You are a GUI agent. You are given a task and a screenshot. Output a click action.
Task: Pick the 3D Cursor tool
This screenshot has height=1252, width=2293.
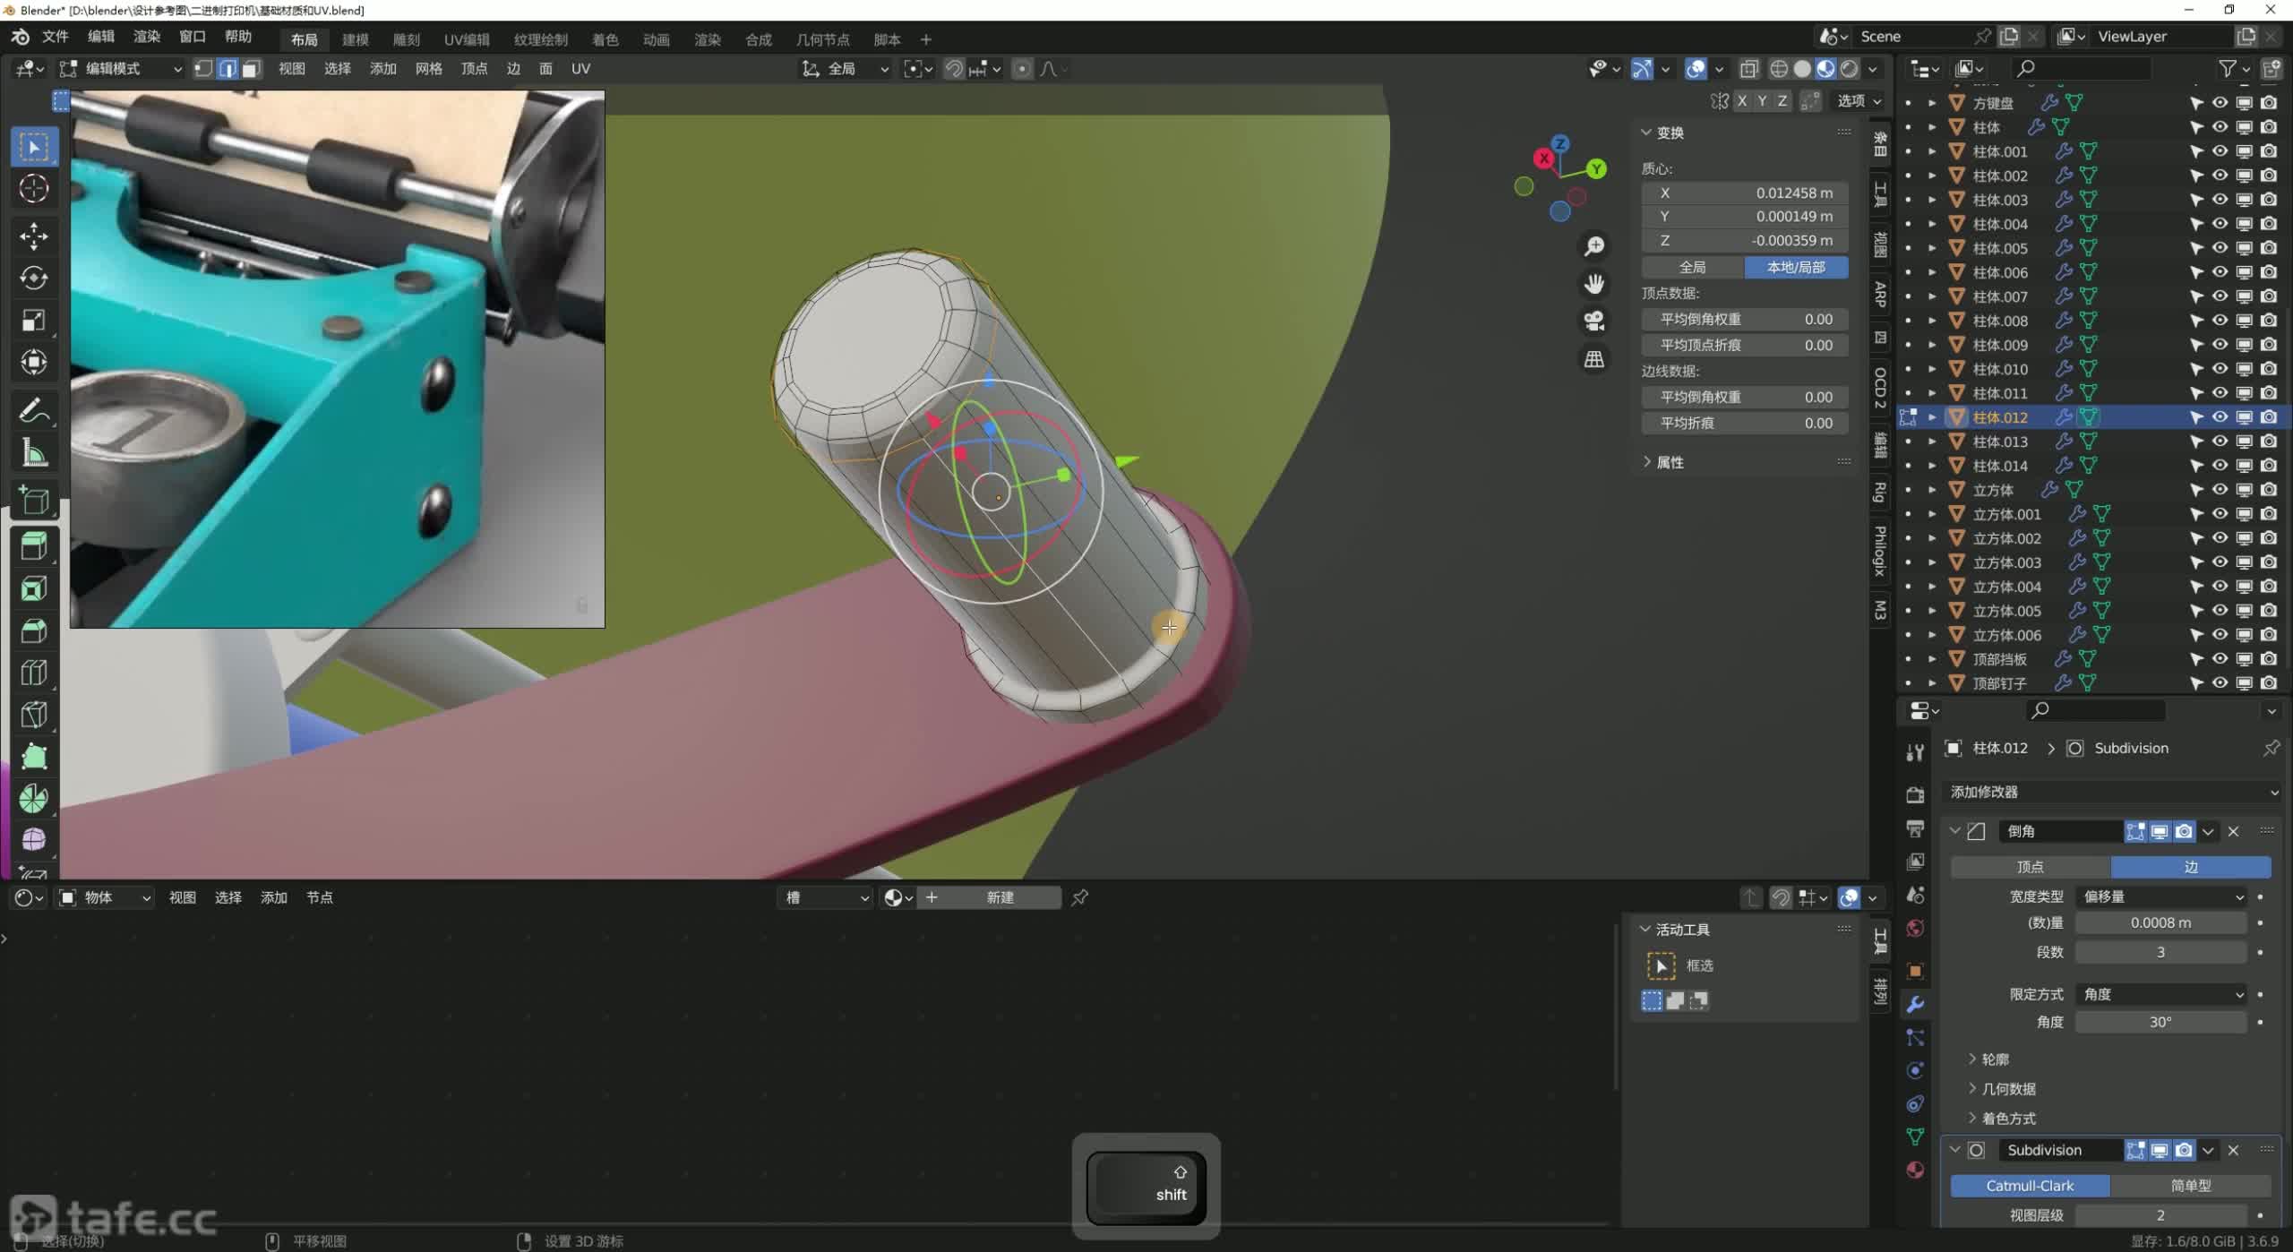pos(34,189)
